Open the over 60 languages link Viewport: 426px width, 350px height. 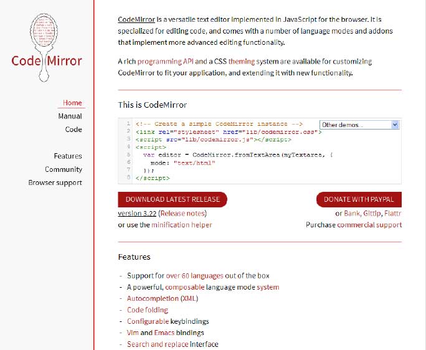click(x=194, y=275)
